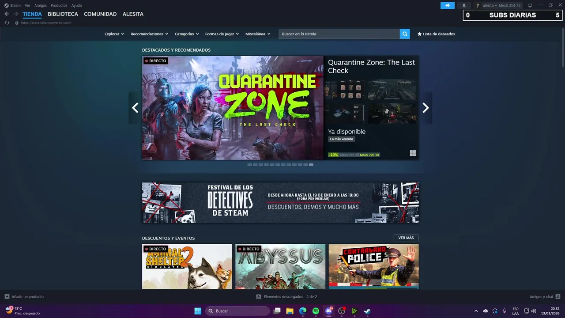The width and height of the screenshot is (565, 318).
Task: Show the next featured game
Action: point(426,108)
